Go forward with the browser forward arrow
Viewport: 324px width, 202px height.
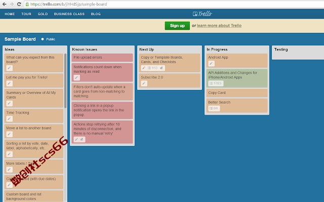pyautogui.click(x=12, y=4)
